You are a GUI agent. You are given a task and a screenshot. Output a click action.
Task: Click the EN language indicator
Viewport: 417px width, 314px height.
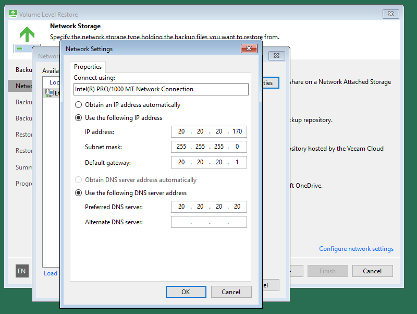22,271
